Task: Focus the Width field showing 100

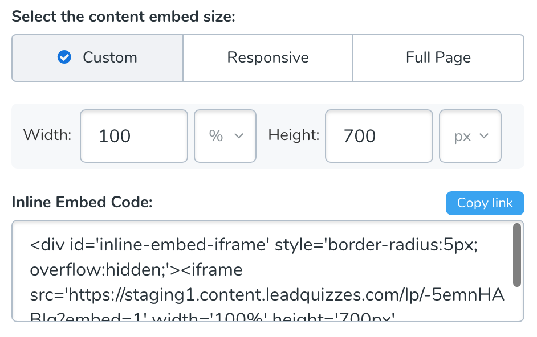Action: pos(134,136)
